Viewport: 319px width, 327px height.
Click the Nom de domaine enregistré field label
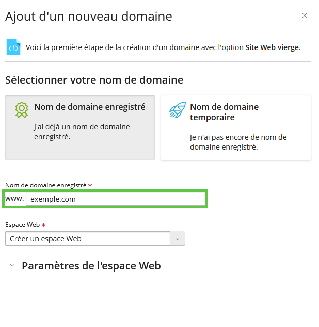(x=46, y=185)
